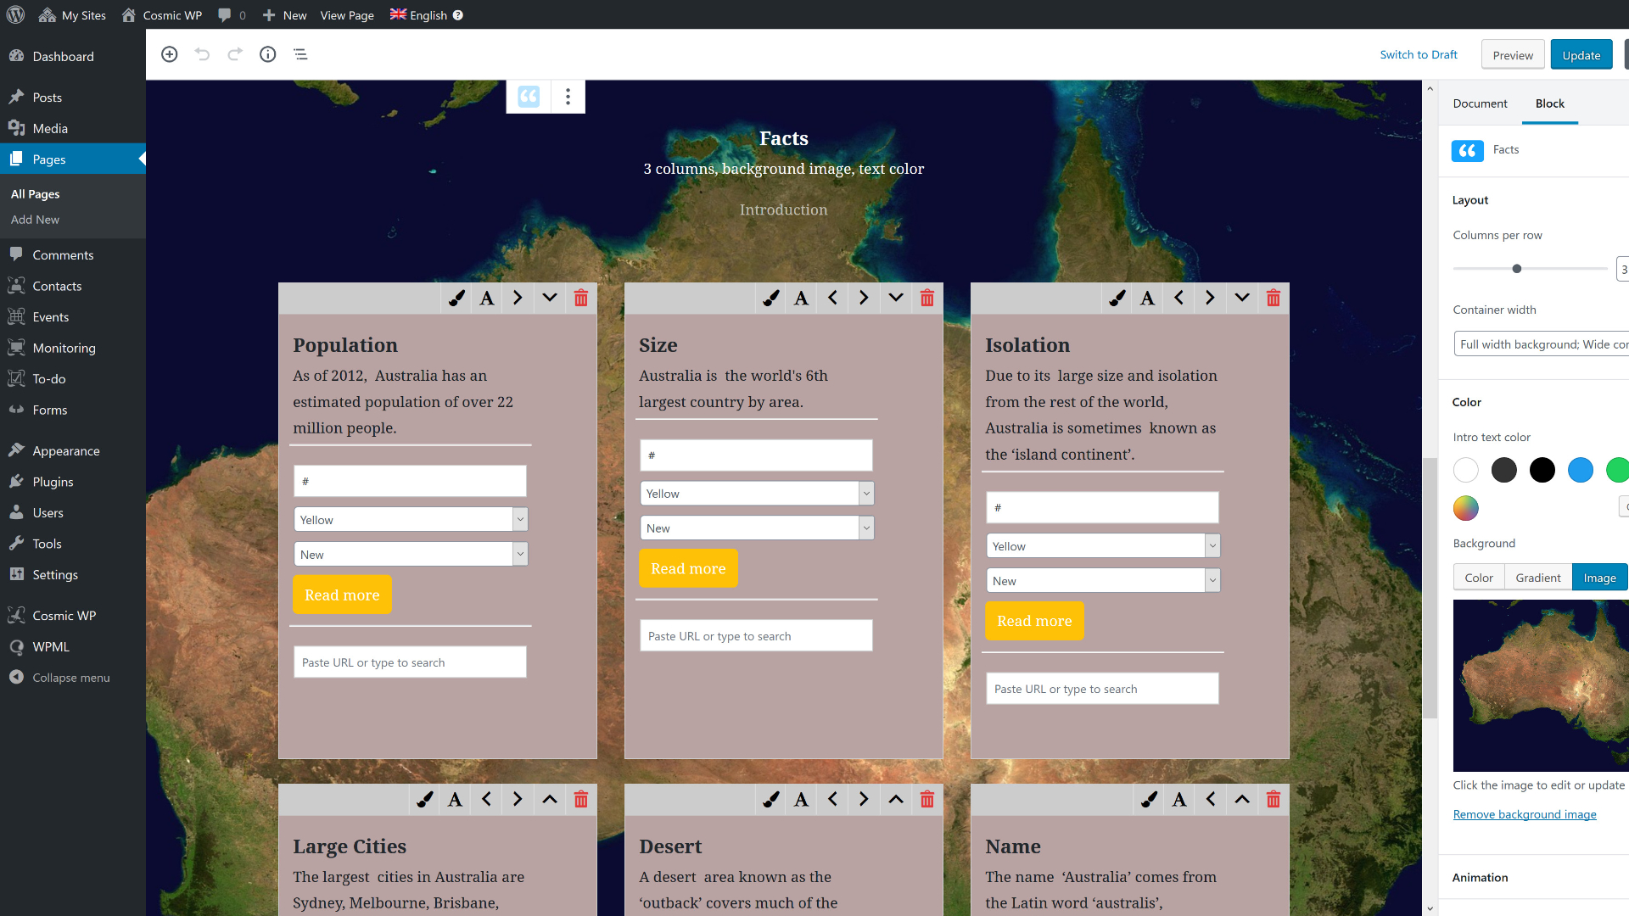Expand the Yellow color dropdown on Population card
1629x916 pixels.
coord(519,519)
